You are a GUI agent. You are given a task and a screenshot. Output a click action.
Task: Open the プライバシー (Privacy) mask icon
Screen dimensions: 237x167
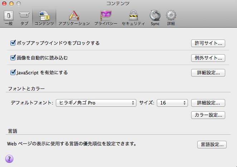pos(106,17)
